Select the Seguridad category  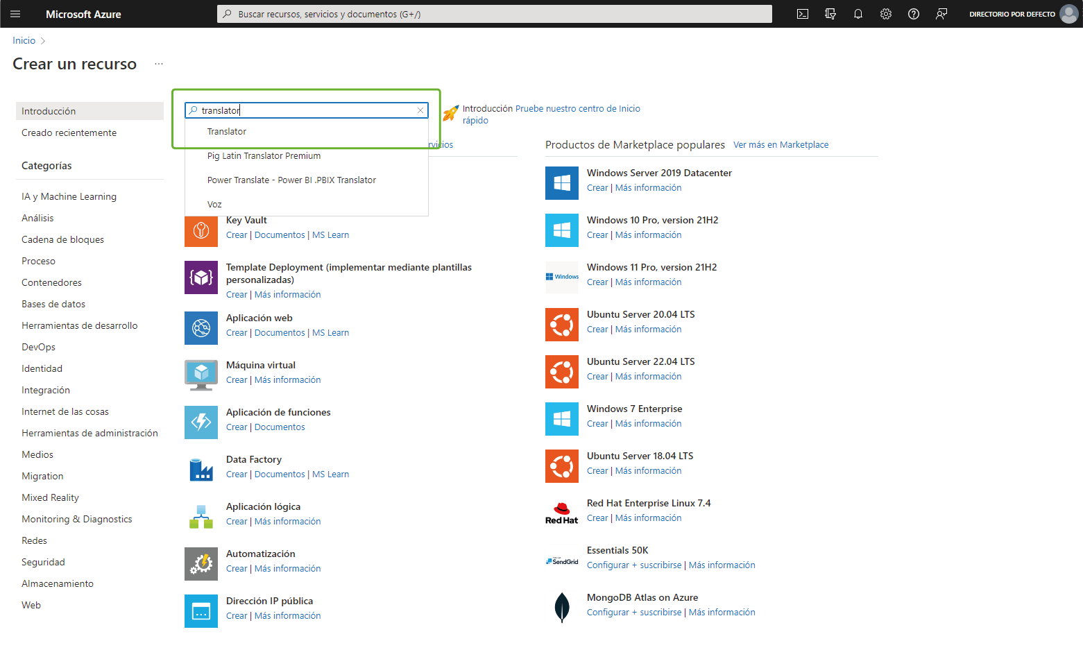43,562
